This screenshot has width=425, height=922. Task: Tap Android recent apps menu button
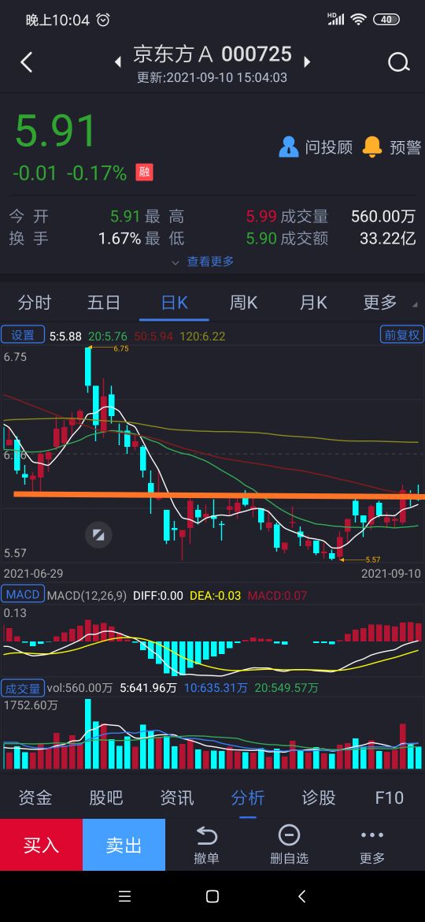[x=124, y=896]
